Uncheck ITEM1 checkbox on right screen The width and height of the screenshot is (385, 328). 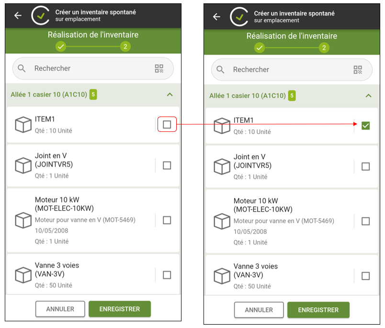[x=365, y=126]
